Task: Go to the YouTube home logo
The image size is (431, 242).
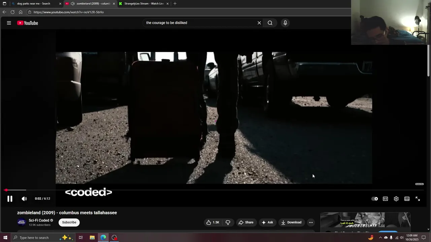Action: pyautogui.click(x=28, y=23)
